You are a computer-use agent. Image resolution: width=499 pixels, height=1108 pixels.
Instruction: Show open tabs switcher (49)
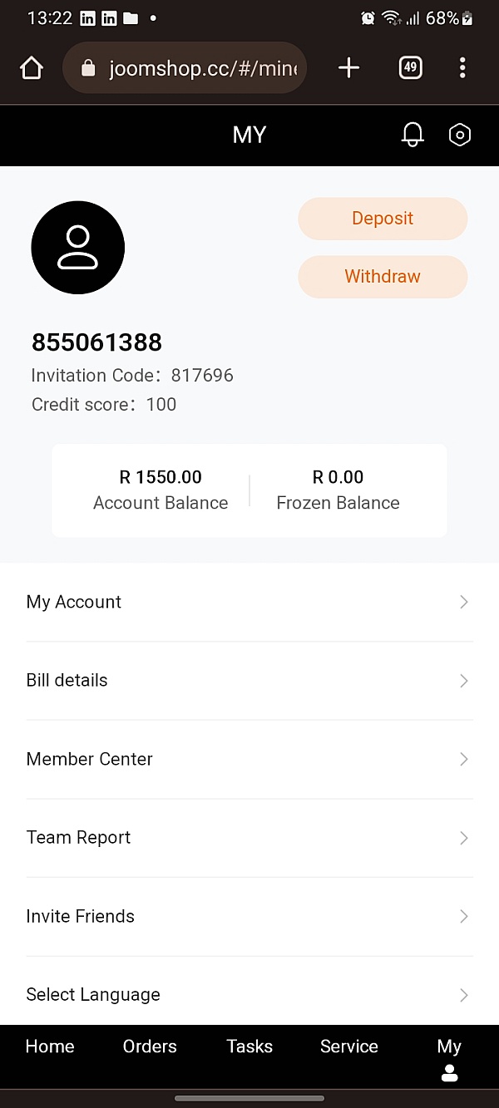[410, 68]
